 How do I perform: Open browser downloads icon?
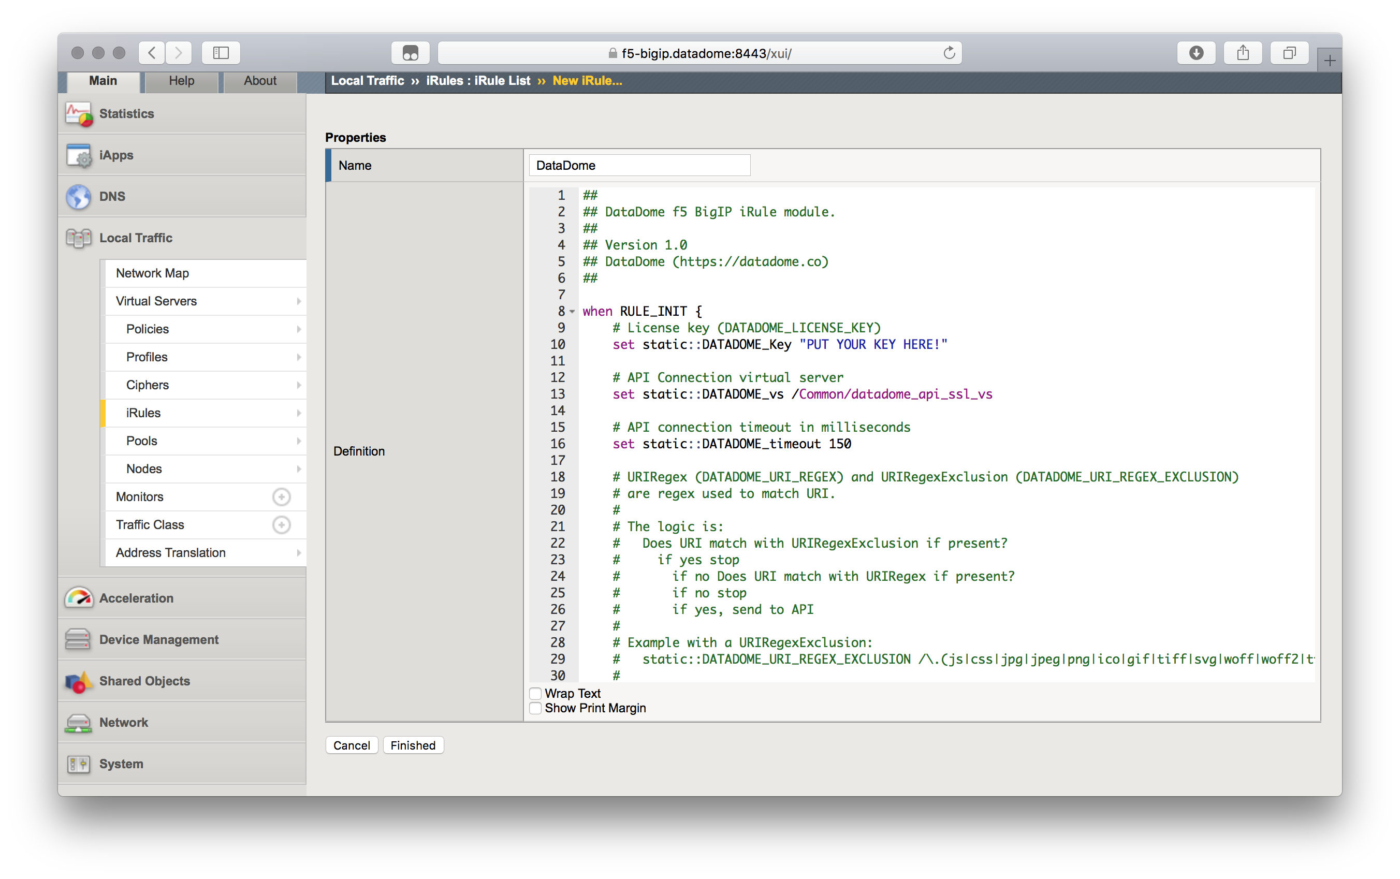click(x=1196, y=53)
